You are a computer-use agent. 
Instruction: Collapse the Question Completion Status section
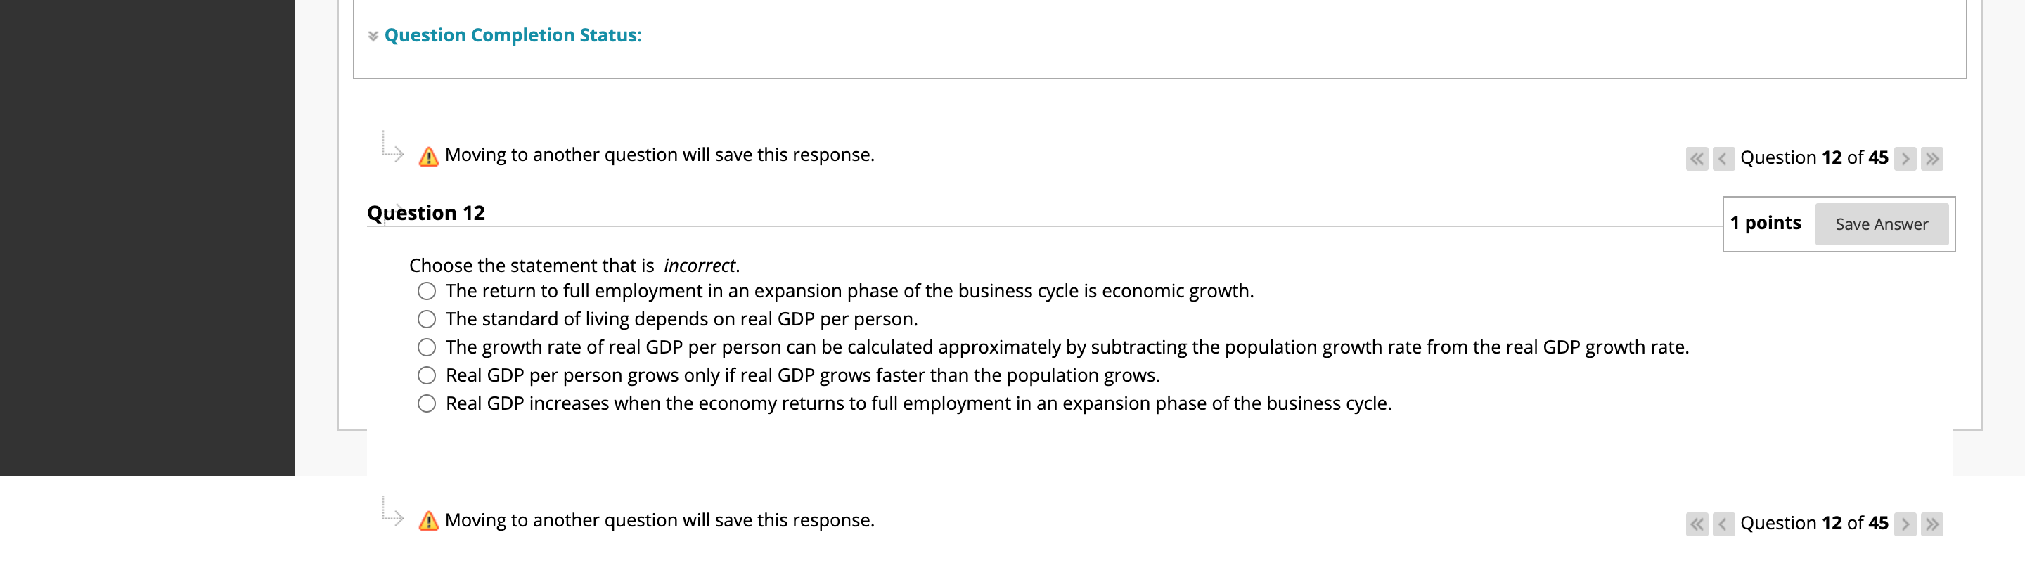click(x=510, y=34)
